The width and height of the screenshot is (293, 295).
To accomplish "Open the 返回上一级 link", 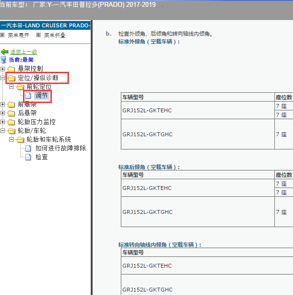I will [23, 52].
